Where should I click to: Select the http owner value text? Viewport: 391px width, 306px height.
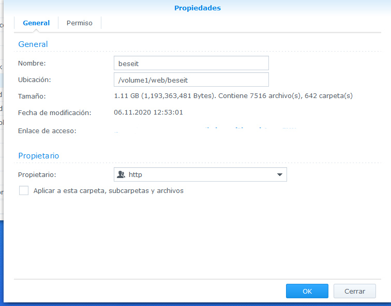click(137, 175)
